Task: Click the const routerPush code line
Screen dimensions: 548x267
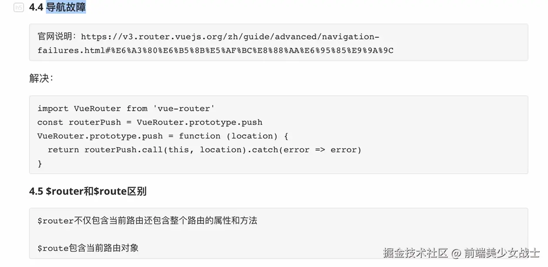Action: 150,122
